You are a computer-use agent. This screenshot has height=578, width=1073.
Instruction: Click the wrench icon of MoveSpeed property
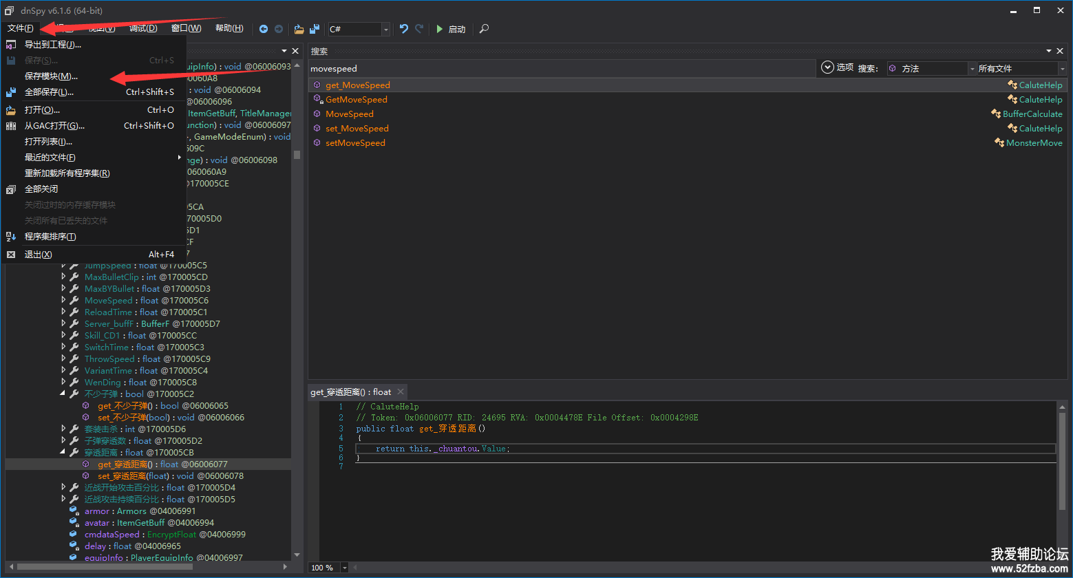pyautogui.click(x=74, y=301)
